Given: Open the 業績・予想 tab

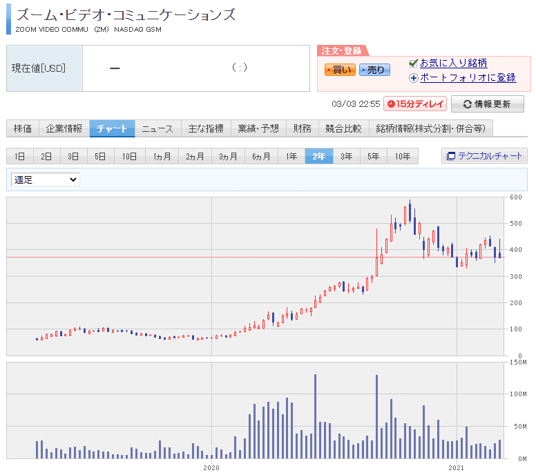Looking at the screenshot, I should (258, 128).
